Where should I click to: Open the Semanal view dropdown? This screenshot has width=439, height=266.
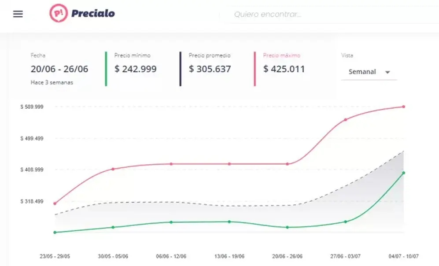[x=369, y=72]
